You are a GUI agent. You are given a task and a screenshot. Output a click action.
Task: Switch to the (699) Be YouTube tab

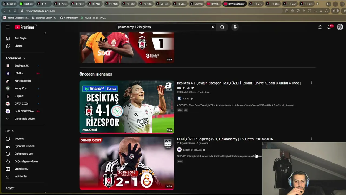coord(214,4)
